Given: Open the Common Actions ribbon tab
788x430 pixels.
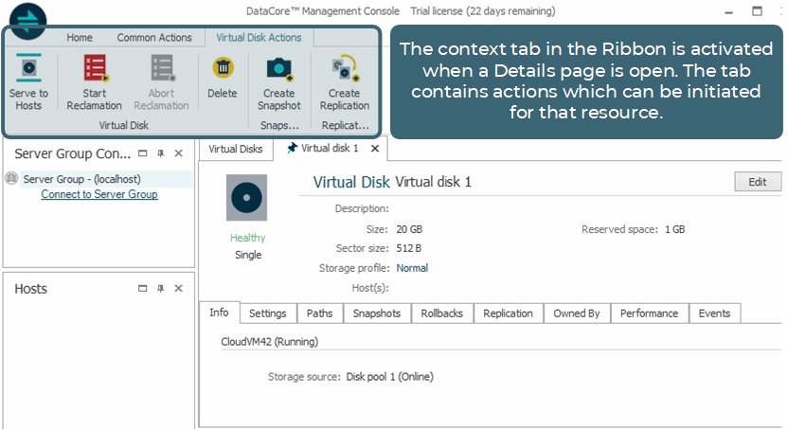Looking at the screenshot, I should click(152, 38).
